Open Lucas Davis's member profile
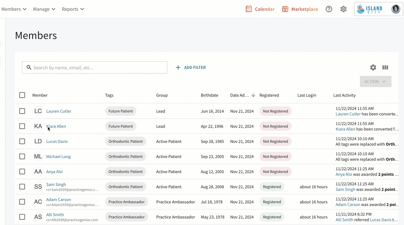This screenshot has width=404, height=225. pos(57,141)
